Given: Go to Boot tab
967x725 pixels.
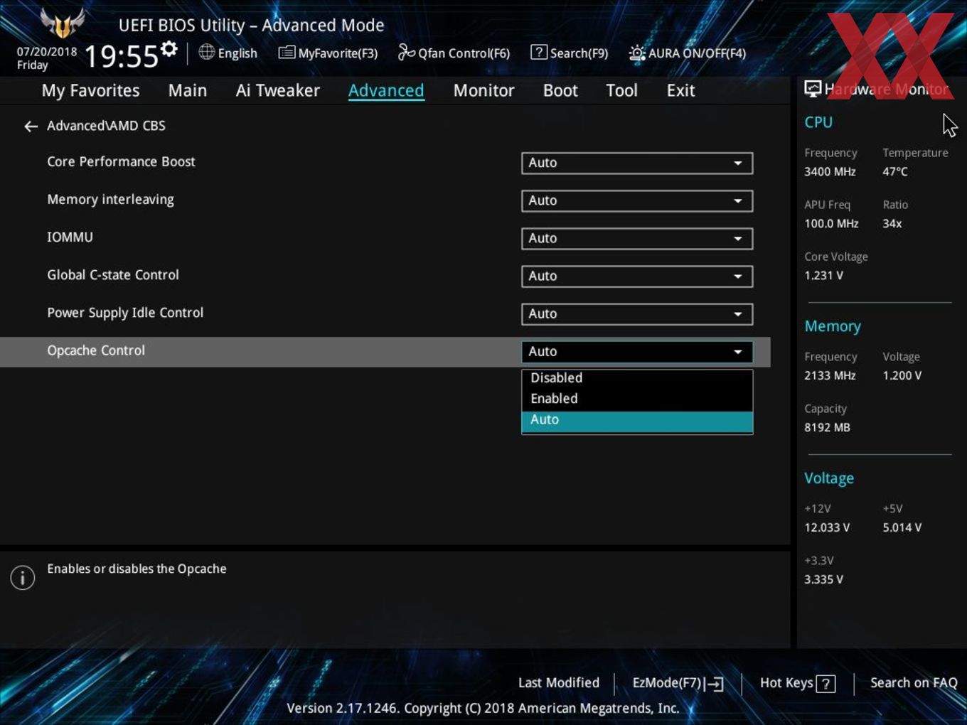Looking at the screenshot, I should point(560,90).
